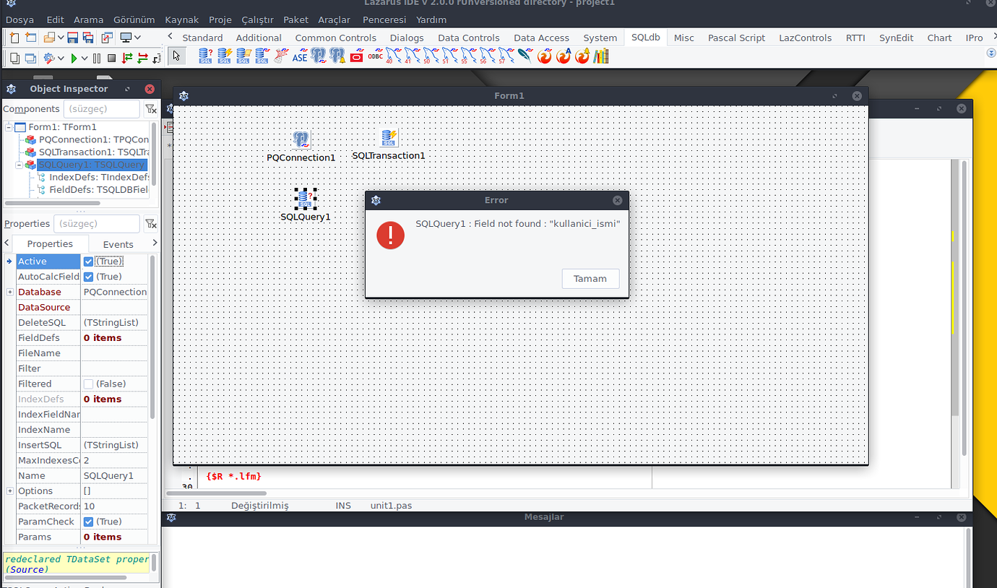Expand the Options property
997x588 pixels.
coord(10,491)
